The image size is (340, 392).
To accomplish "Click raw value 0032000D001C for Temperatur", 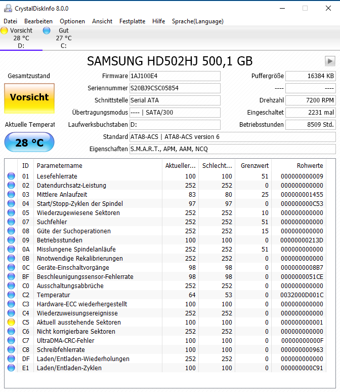I will (x=302, y=295).
